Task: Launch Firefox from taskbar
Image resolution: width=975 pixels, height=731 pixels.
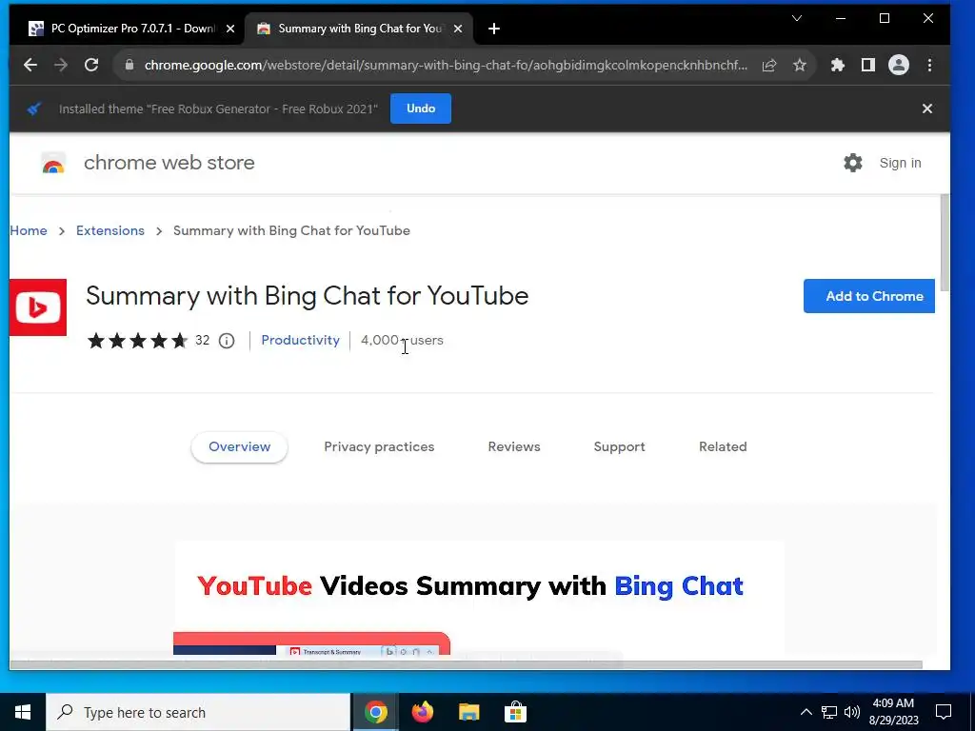Action: [x=422, y=712]
